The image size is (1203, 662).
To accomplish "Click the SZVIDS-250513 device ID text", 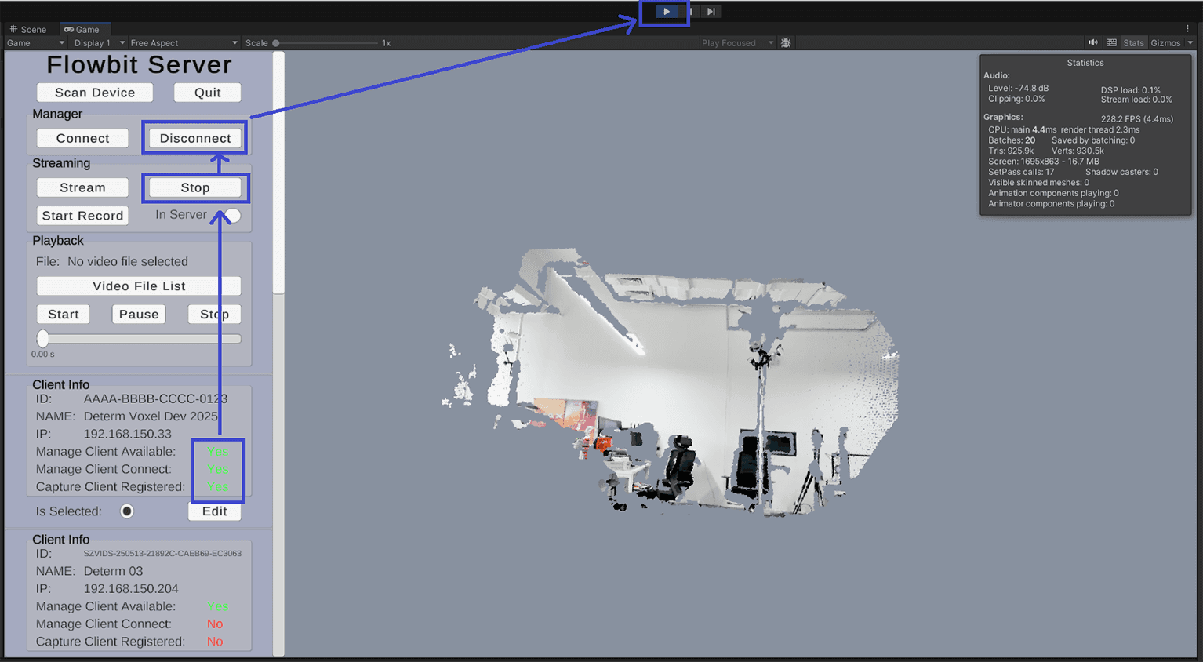I will 162,554.
